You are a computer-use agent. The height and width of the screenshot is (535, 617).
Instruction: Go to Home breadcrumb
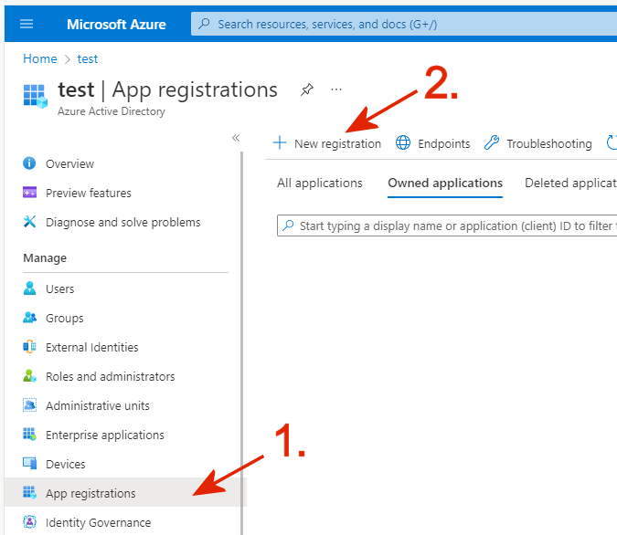coord(39,59)
